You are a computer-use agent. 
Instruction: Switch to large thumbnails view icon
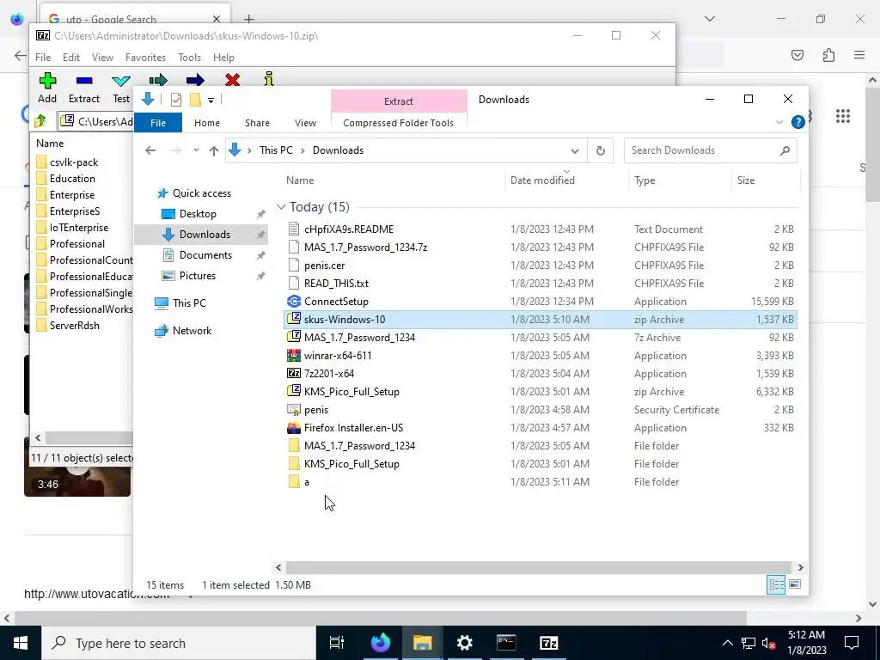(x=795, y=584)
